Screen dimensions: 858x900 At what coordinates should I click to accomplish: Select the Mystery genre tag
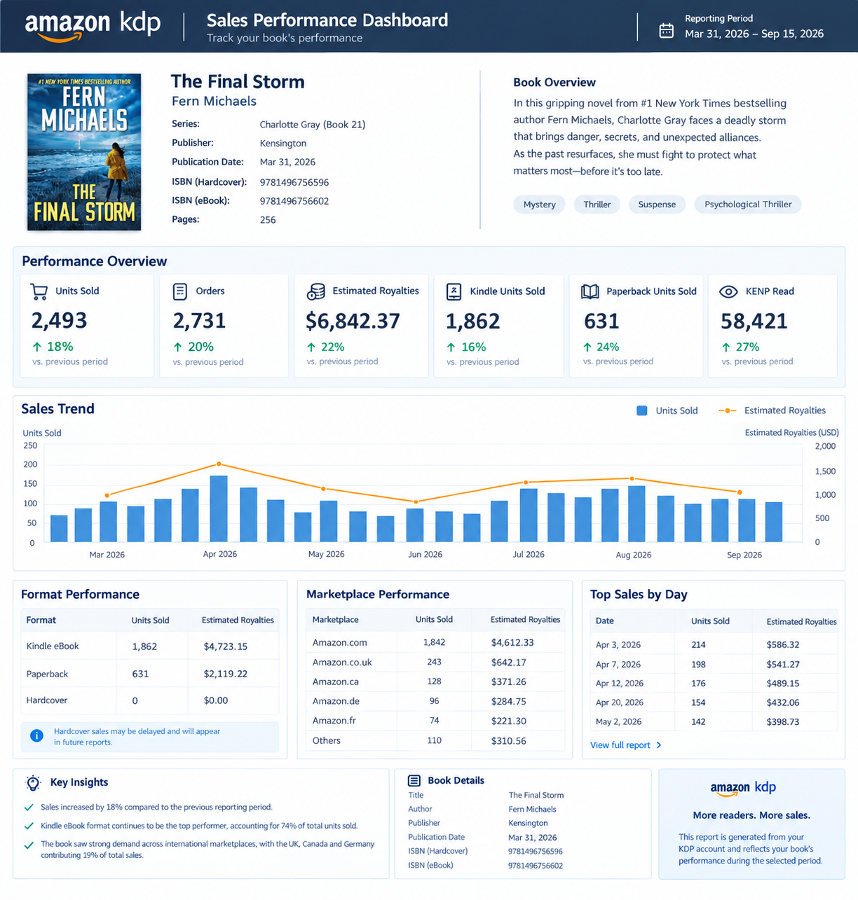[539, 205]
